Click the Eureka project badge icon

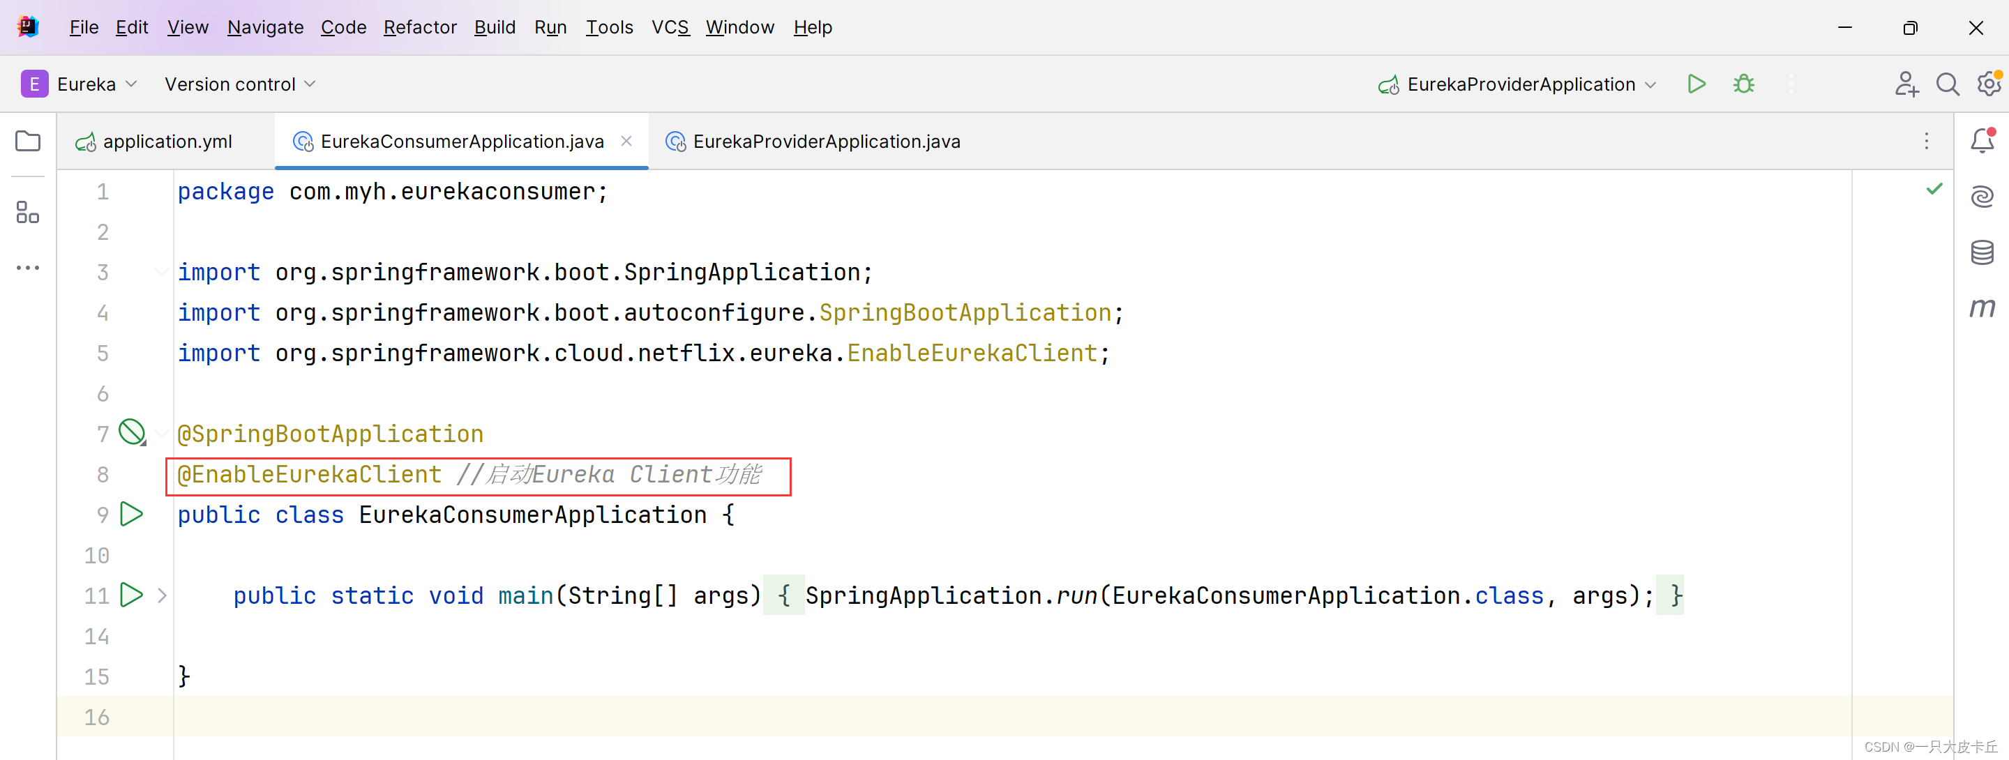point(34,84)
